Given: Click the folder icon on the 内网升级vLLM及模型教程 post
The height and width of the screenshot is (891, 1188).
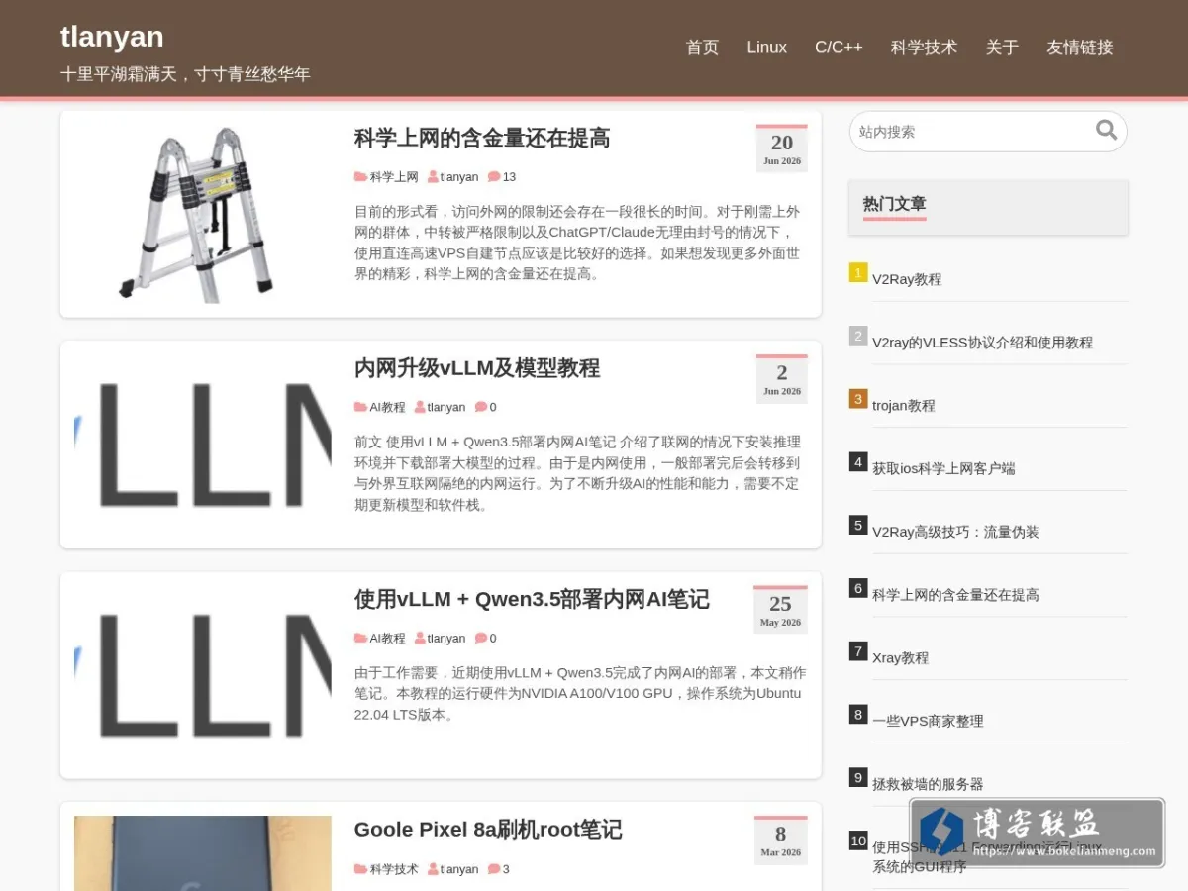Looking at the screenshot, I should [x=361, y=407].
